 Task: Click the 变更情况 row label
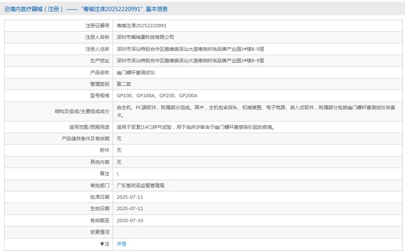click(x=99, y=232)
